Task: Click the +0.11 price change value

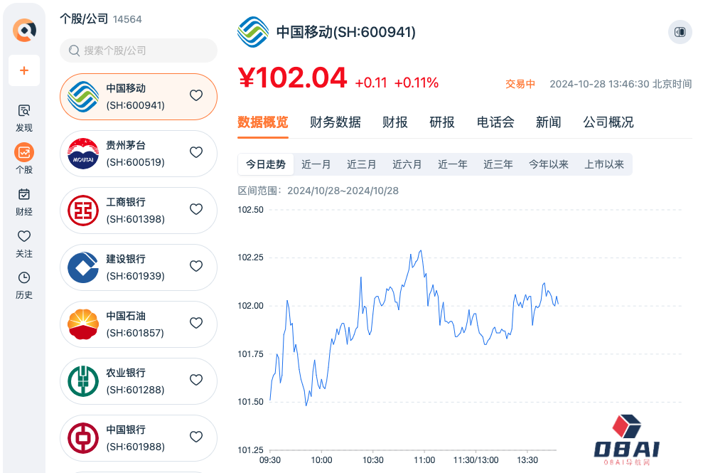Action: [371, 83]
